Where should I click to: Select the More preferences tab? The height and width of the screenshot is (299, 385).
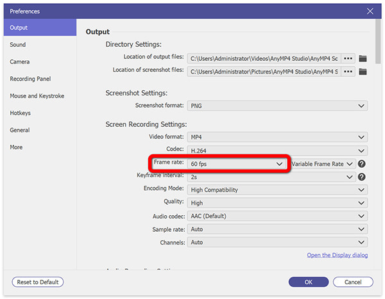pyautogui.click(x=40, y=147)
